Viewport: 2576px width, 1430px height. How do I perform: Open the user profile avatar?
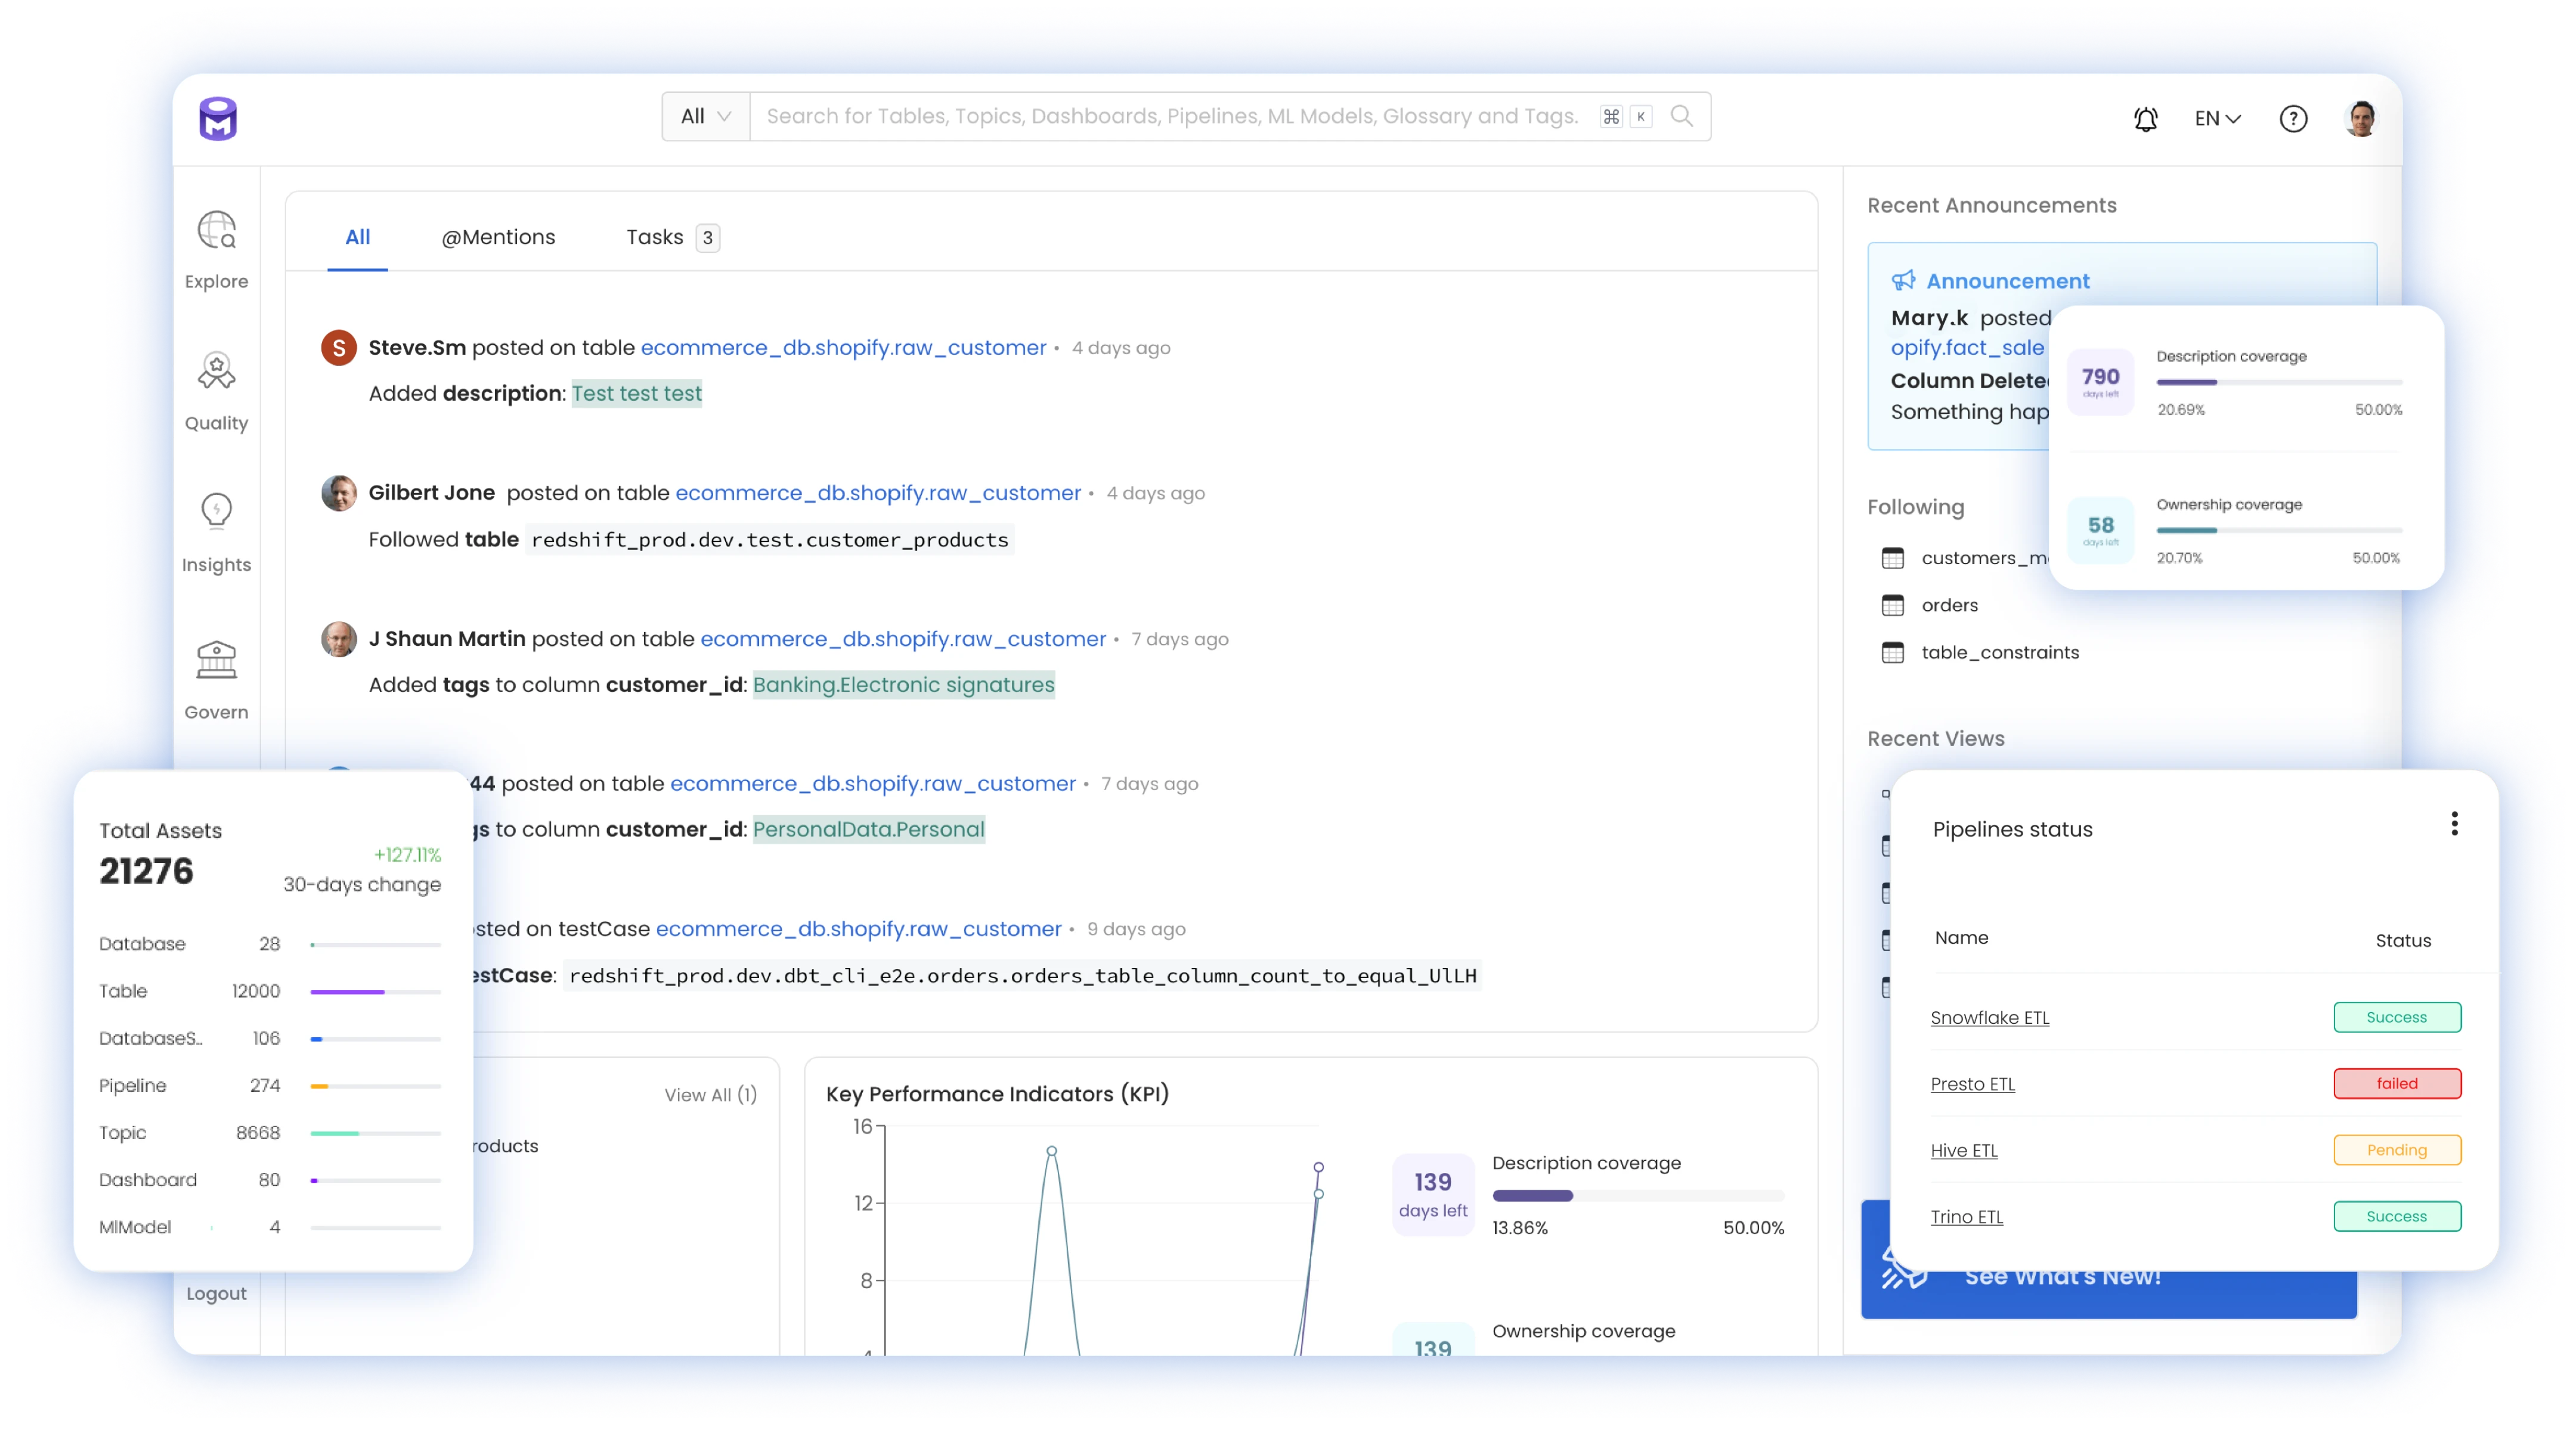coord(2361,118)
